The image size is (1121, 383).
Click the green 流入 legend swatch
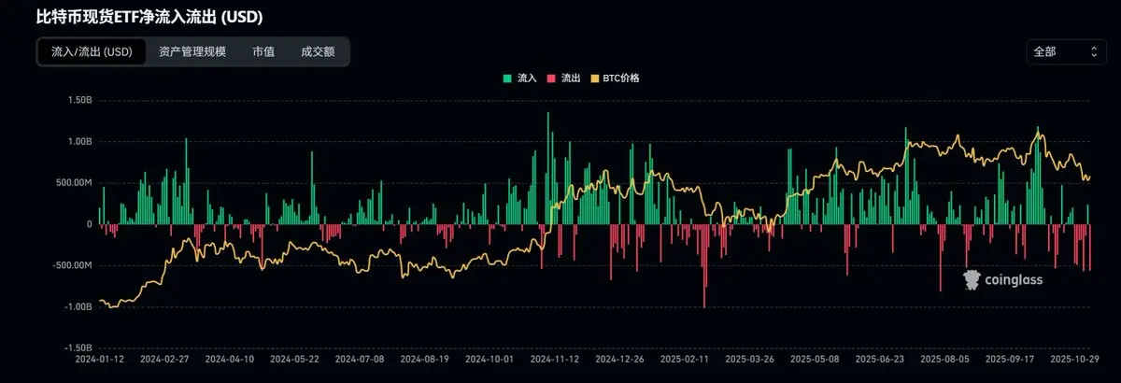(x=507, y=78)
